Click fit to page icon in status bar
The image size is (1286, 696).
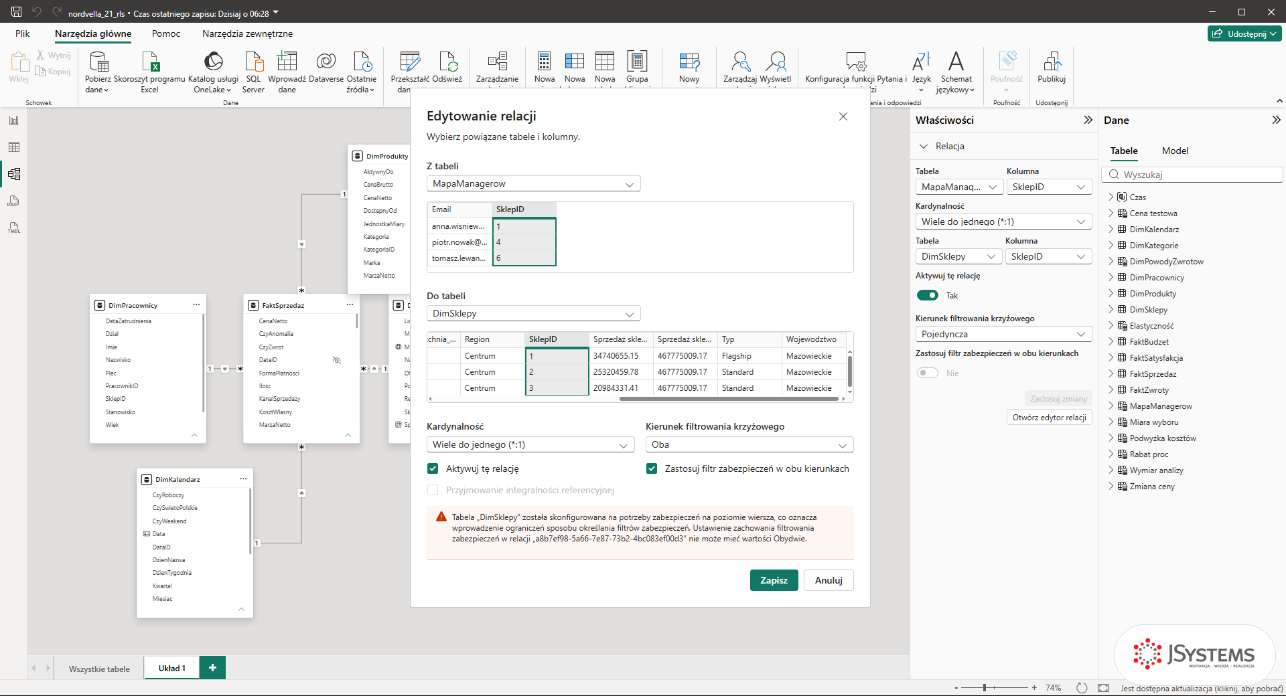(1104, 688)
